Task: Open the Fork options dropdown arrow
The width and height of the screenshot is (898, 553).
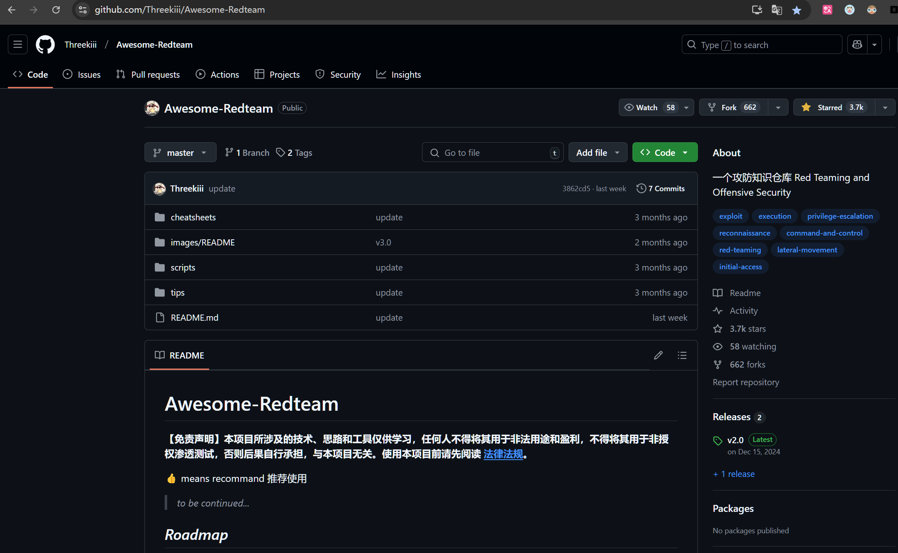Action: pos(778,107)
